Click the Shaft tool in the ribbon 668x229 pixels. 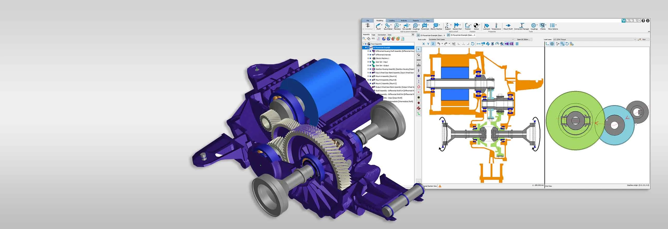pos(378,26)
